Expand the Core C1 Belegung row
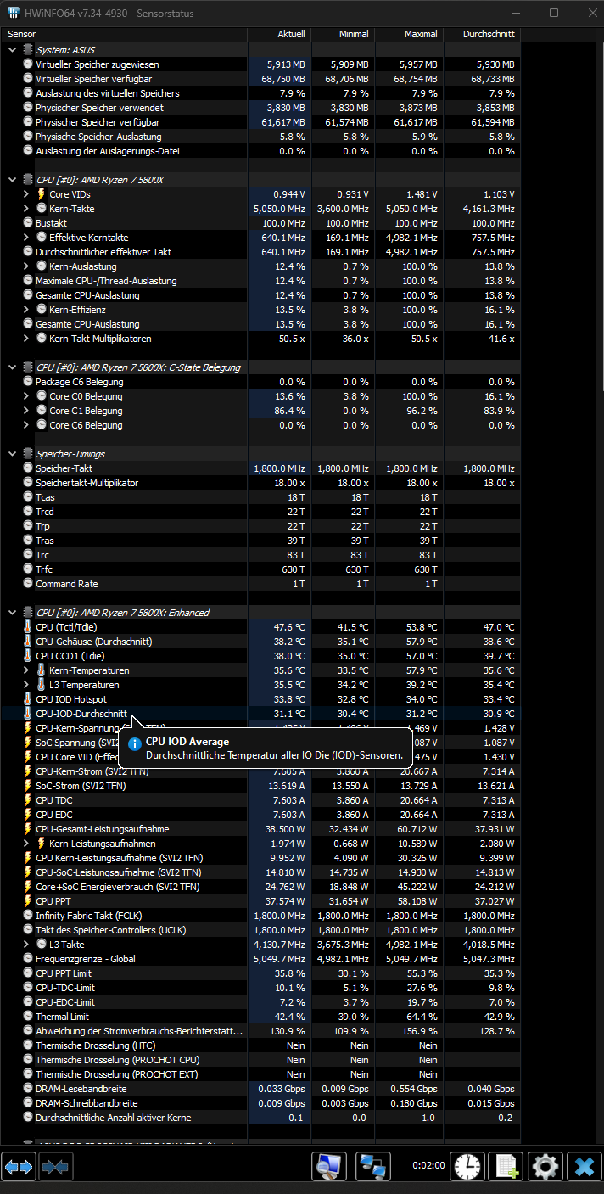This screenshot has height=1194, width=604. point(26,411)
